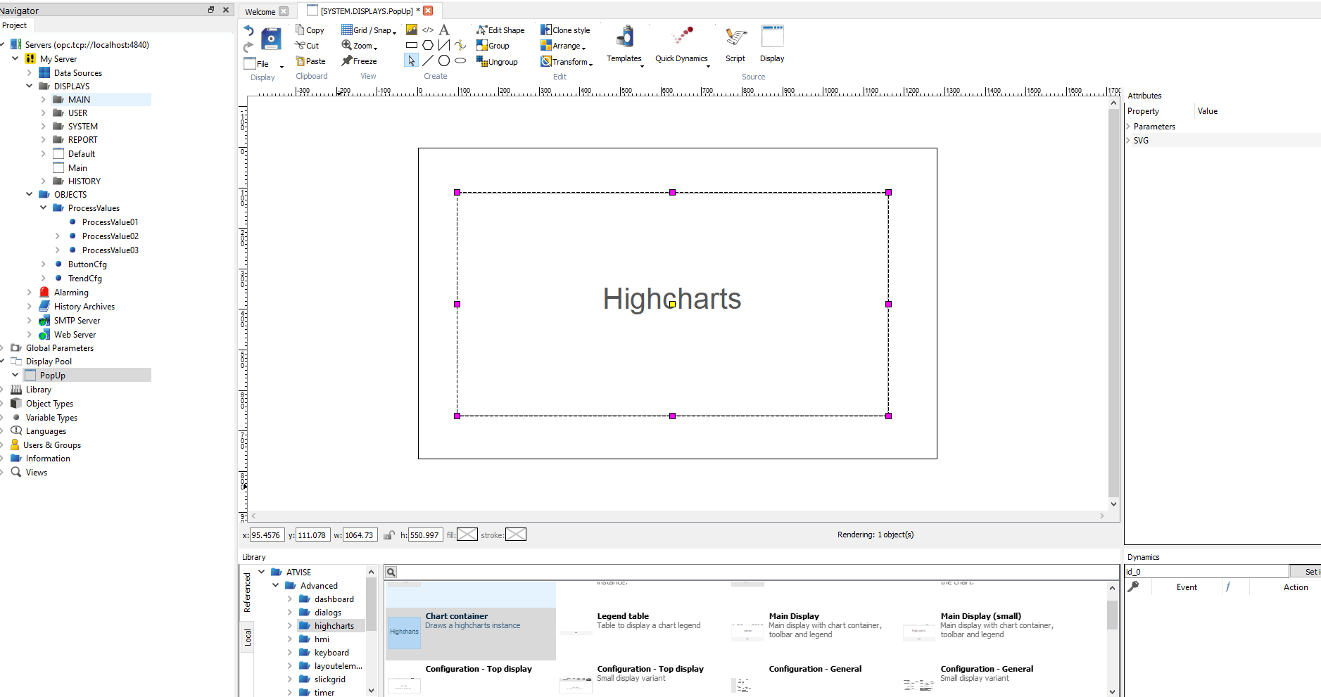Switch to the Project tab in Navigator
The width and height of the screenshot is (1321, 697).
pyautogui.click(x=14, y=25)
